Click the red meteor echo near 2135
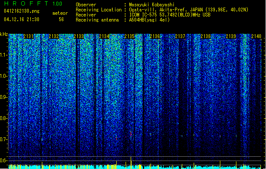 coord(131,134)
